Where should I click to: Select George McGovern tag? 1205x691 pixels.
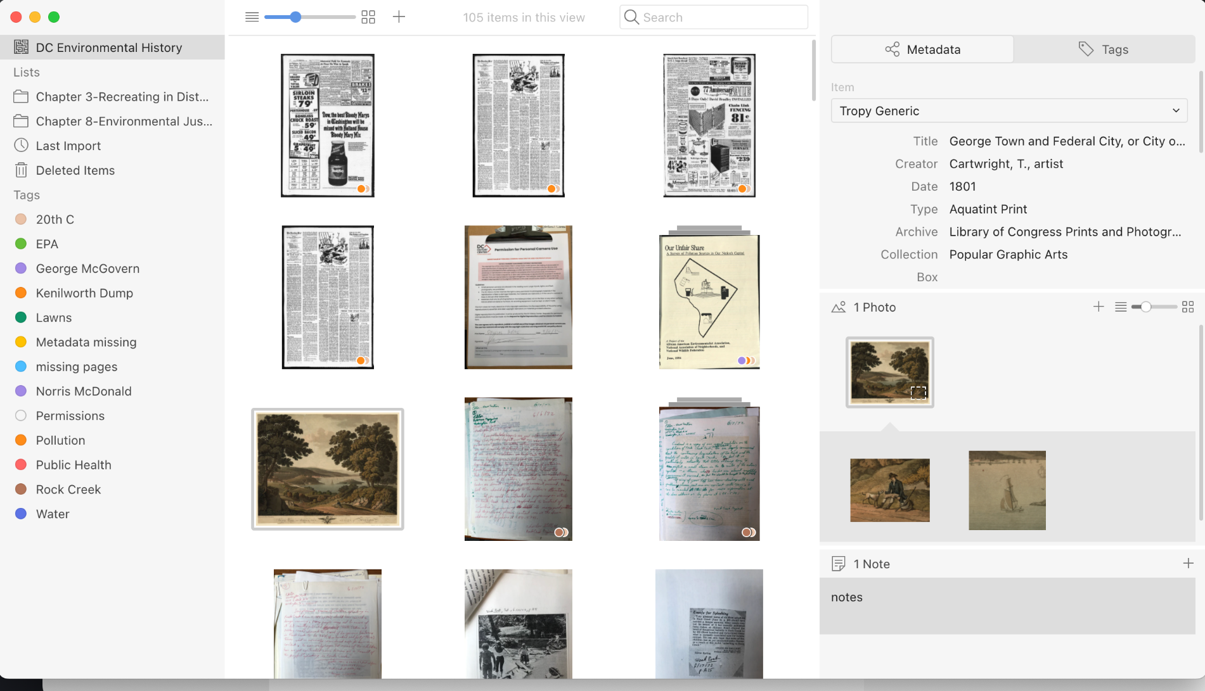tap(112, 269)
